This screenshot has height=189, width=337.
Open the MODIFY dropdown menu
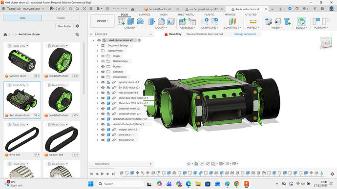(x=161, y=28)
